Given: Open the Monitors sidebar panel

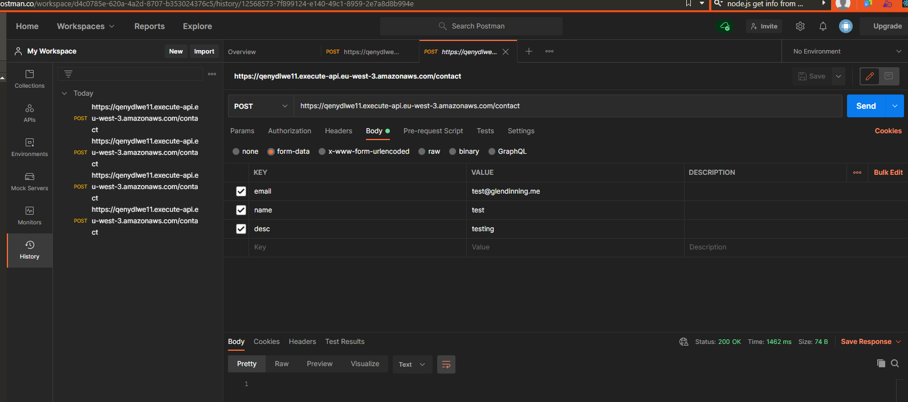Looking at the screenshot, I should pos(30,216).
